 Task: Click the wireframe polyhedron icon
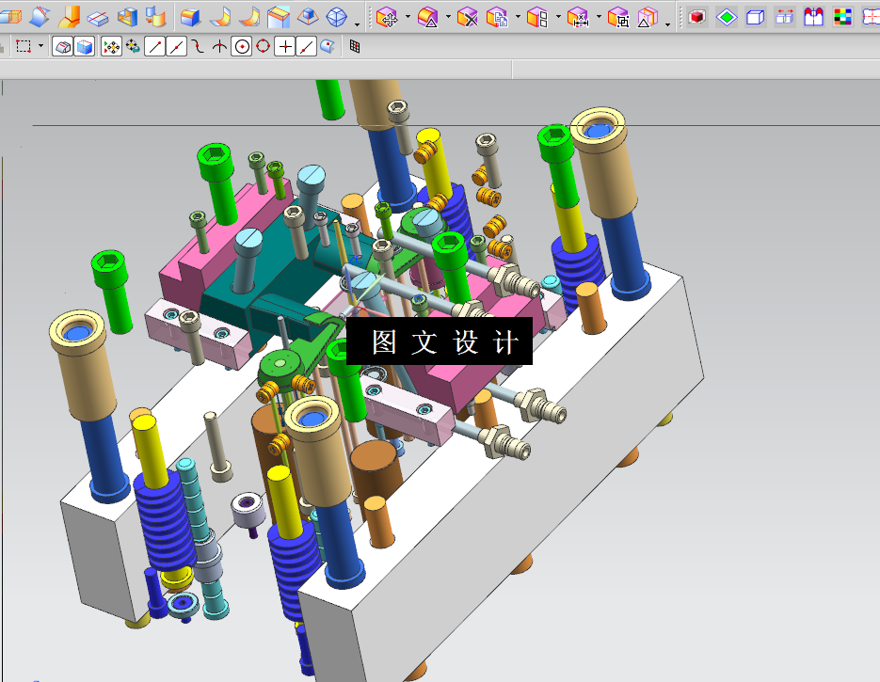coord(337,17)
